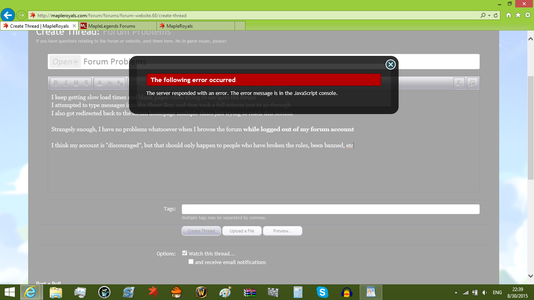
Task: Open Skype from the taskbar
Action: pyautogui.click(x=323, y=292)
